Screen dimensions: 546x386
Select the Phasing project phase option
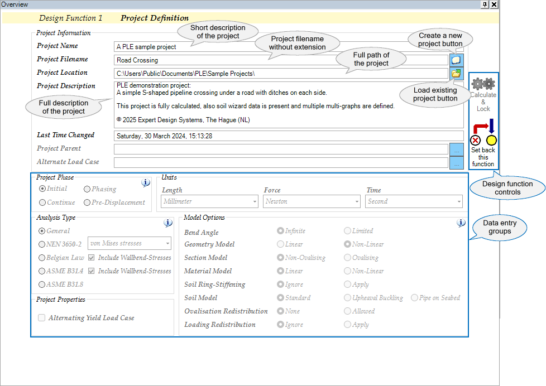pyautogui.click(x=87, y=189)
